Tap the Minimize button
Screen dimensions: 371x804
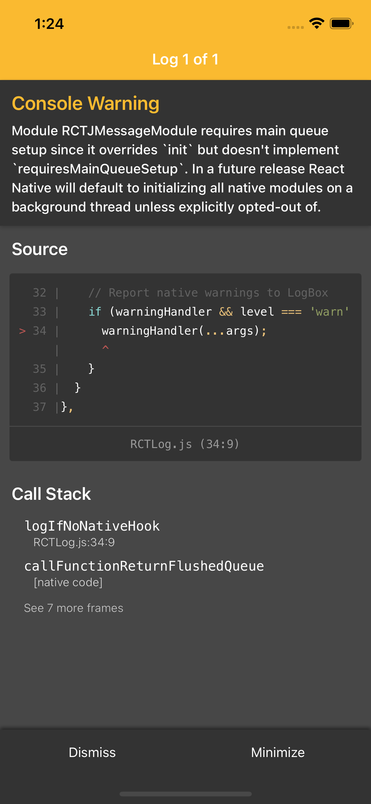point(278,753)
